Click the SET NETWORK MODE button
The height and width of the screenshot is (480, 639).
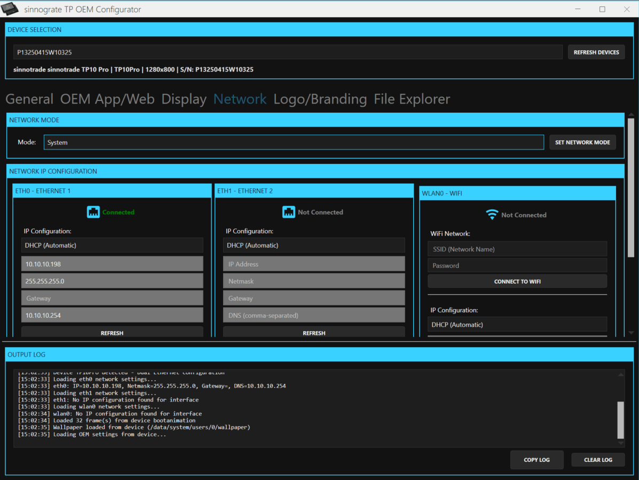coord(582,142)
